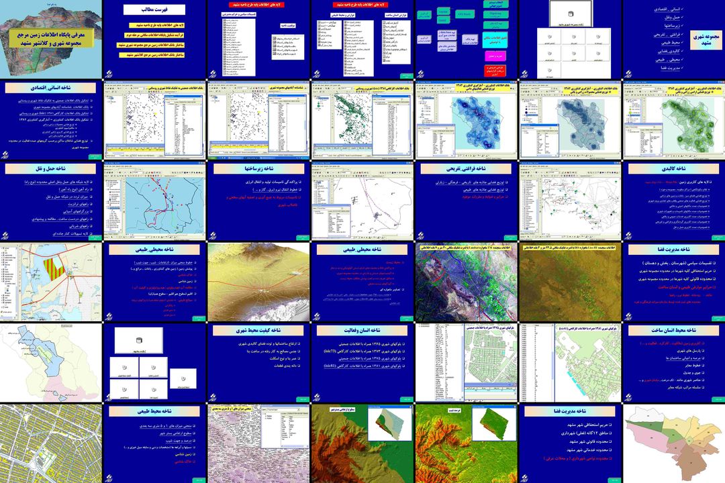Open the green agriculture density map slide
725x483 pixels.
point(674,120)
